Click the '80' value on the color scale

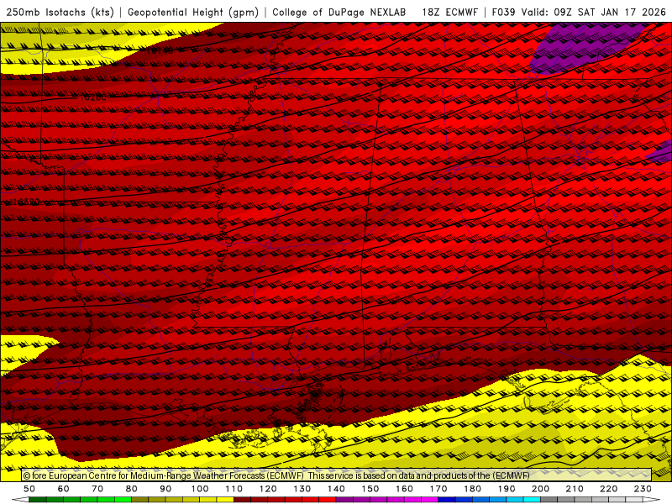[132, 489]
